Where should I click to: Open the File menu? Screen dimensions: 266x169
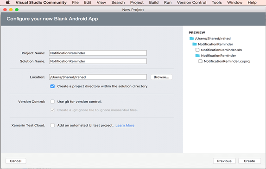(x=76, y=2)
